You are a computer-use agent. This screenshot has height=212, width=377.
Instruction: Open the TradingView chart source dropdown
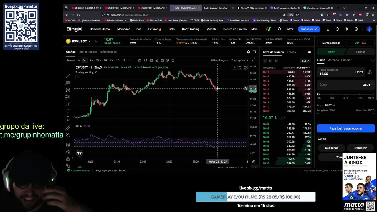click(x=240, y=60)
